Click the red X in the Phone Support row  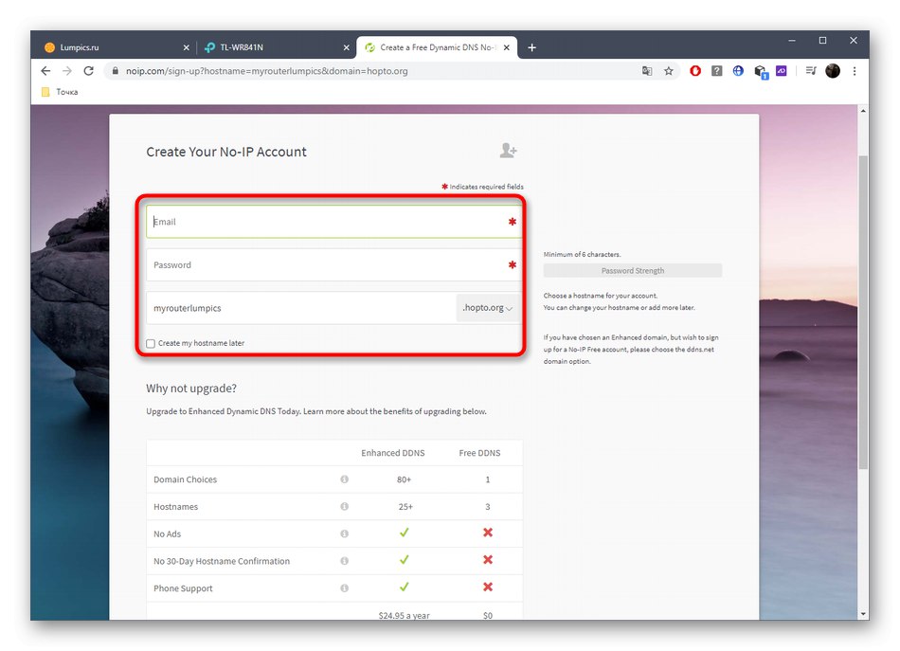pos(488,587)
